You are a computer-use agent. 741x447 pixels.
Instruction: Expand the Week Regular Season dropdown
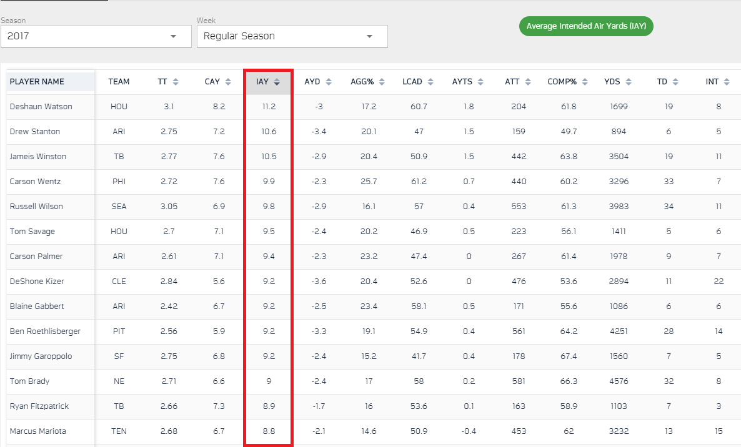[x=292, y=36]
